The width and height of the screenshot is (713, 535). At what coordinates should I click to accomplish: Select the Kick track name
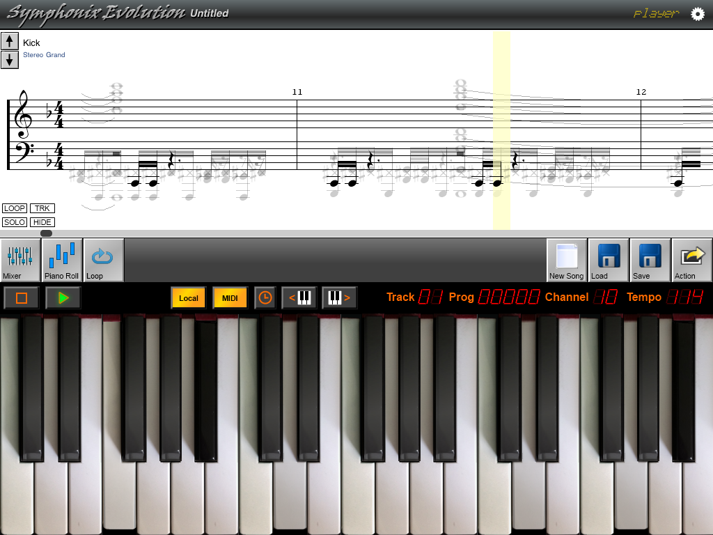tap(31, 42)
